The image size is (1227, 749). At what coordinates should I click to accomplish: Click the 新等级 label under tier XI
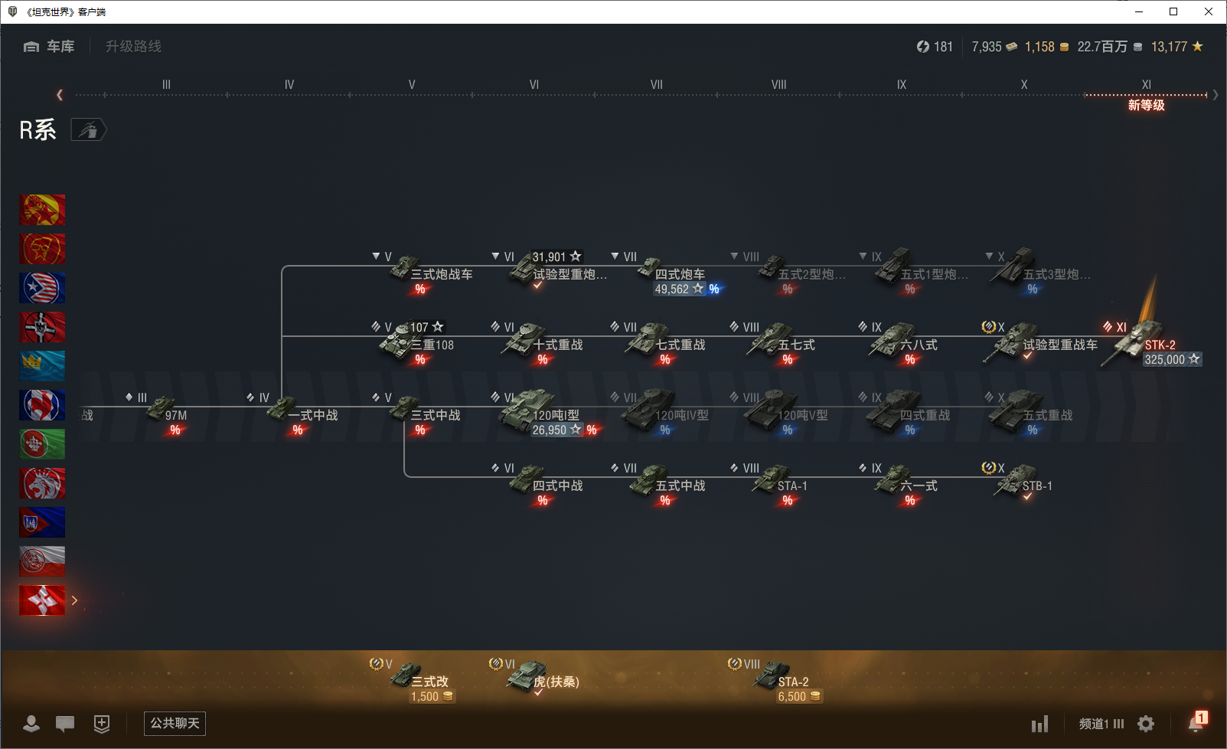pos(1146,105)
